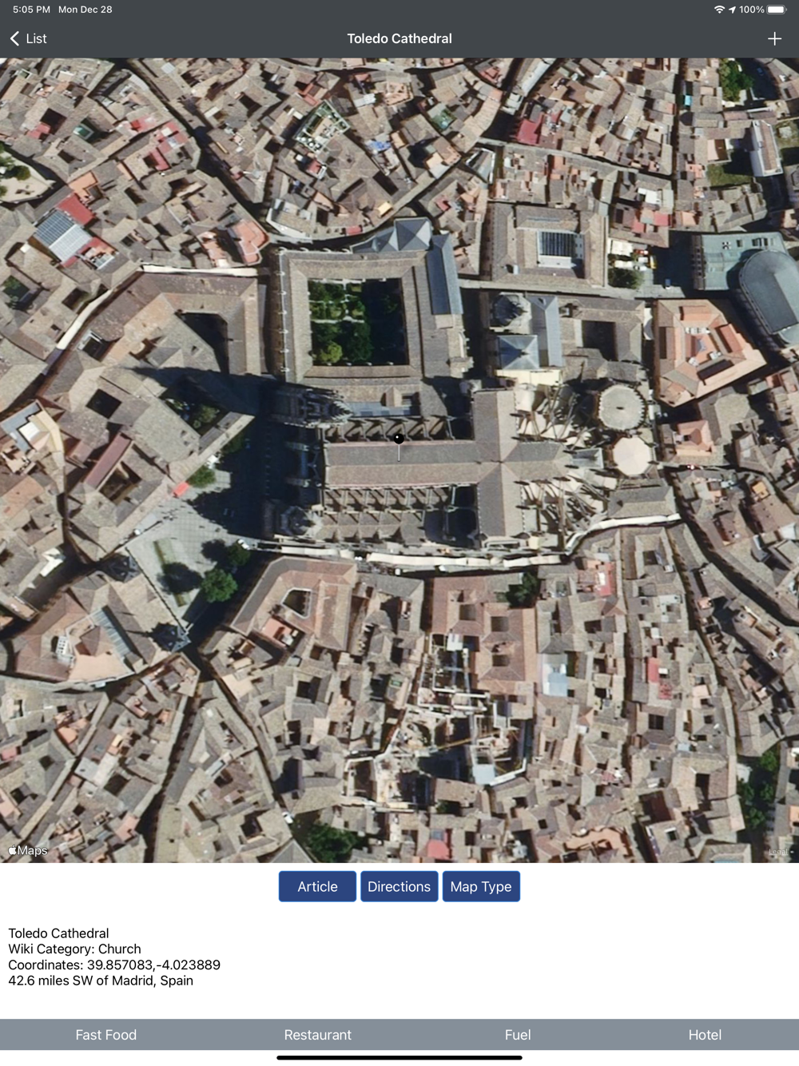The width and height of the screenshot is (799, 1066).
Task: Tap the Apple Maps logo
Action: [28, 850]
